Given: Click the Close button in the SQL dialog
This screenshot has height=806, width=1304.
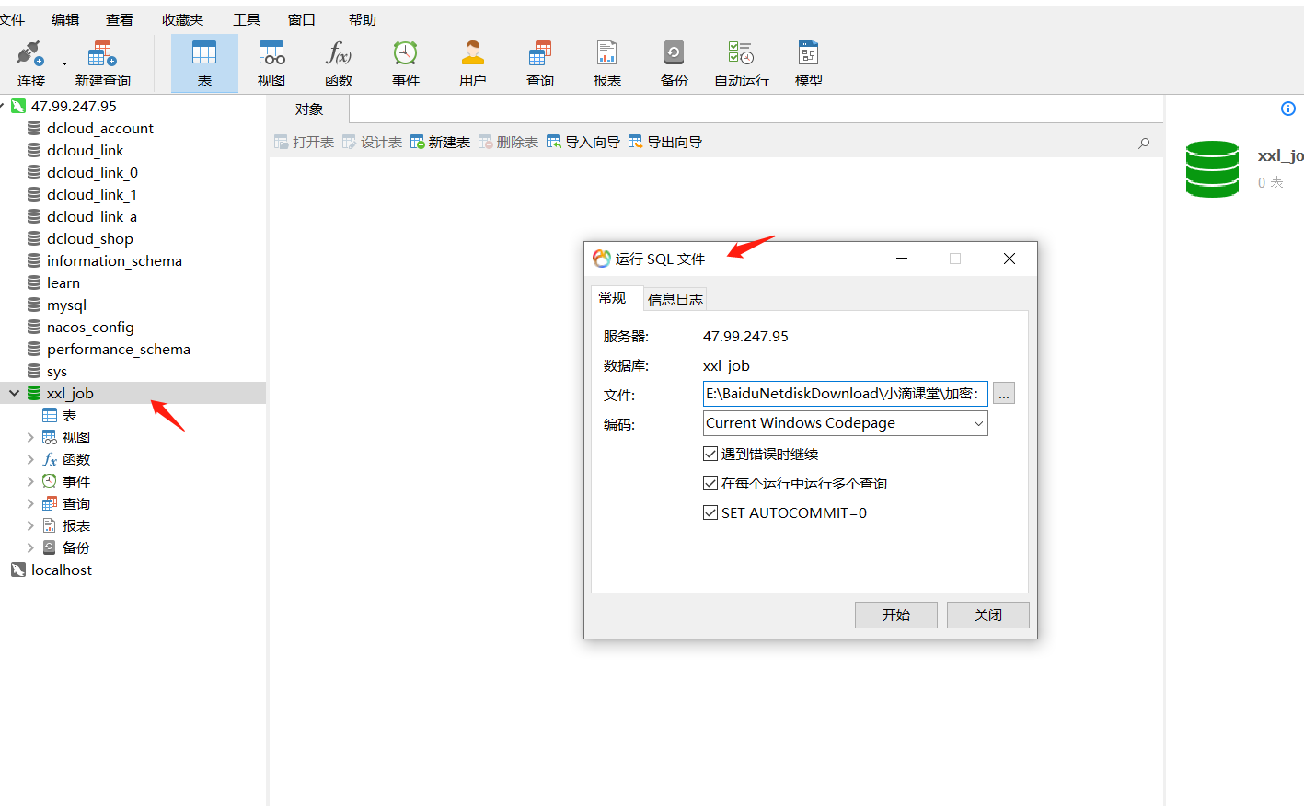Looking at the screenshot, I should click(988, 615).
